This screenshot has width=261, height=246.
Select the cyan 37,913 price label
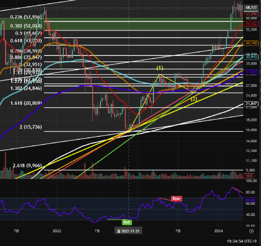point(251,57)
